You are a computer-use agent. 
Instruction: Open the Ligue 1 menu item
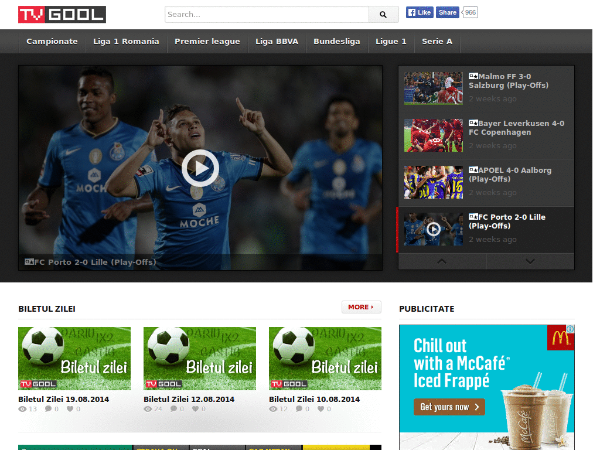pos(391,42)
